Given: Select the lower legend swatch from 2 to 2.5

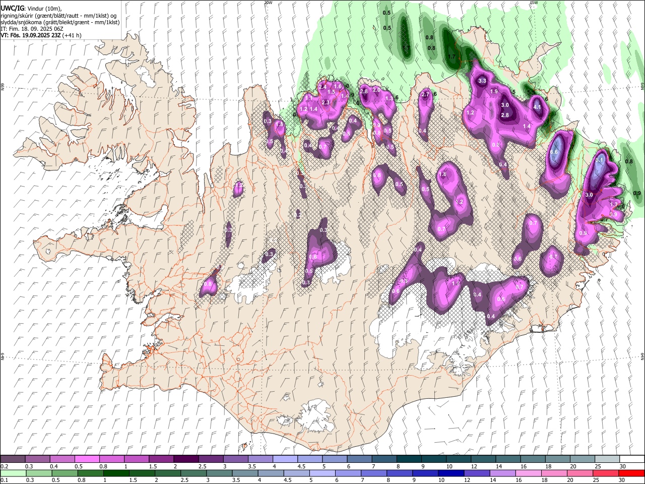Looking at the screenshot, I should (167, 473).
